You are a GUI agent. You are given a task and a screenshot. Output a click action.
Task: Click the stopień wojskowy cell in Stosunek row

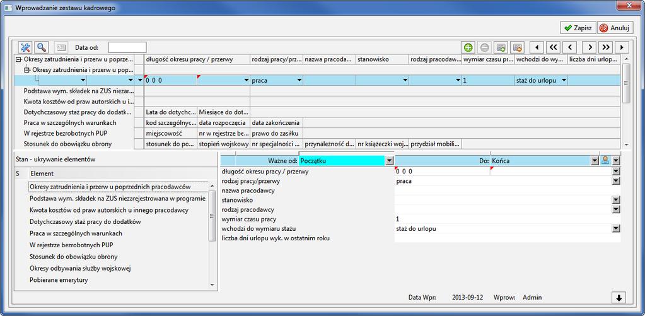(x=223, y=144)
